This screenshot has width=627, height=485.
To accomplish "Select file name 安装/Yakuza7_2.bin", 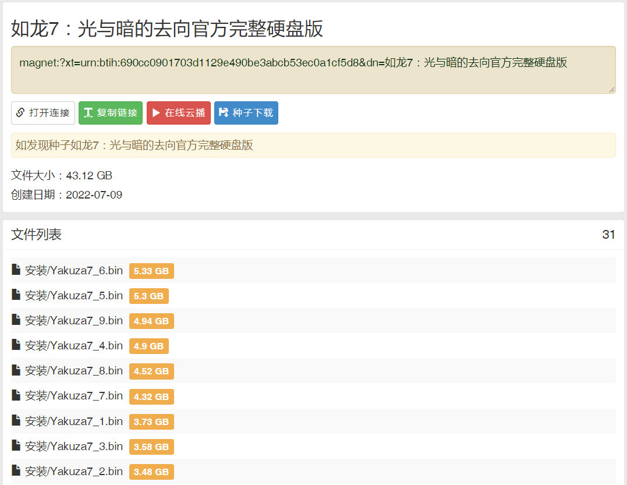I will point(74,472).
